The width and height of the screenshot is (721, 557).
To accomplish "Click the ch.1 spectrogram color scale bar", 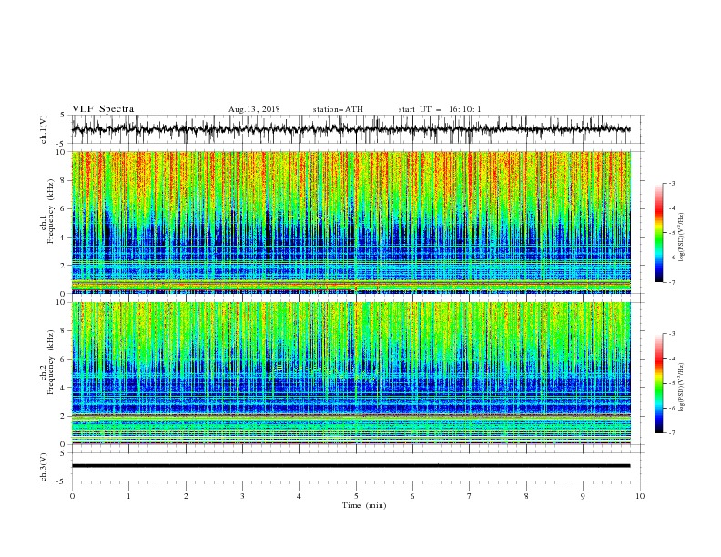I will click(658, 233).
